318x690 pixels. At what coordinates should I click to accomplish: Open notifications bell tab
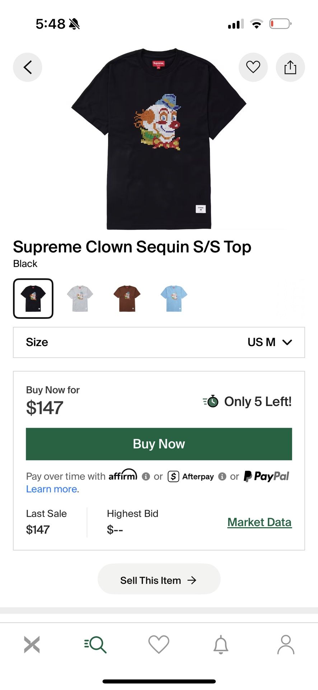pyautogui.click(x=221, y=644)
